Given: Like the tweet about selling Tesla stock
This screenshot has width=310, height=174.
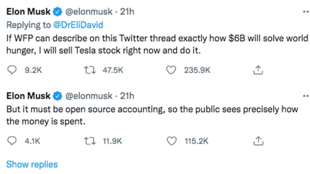Looking at the screenshot, I should (172, 70).
